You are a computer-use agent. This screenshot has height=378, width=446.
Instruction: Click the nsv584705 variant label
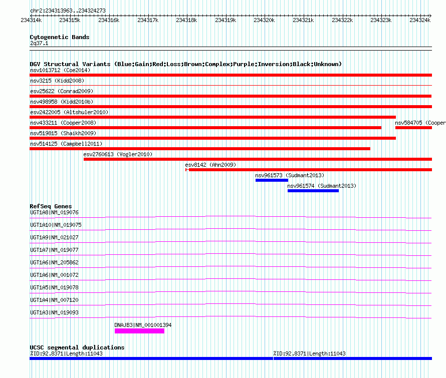pyautogui.click(x=420, y=123)
